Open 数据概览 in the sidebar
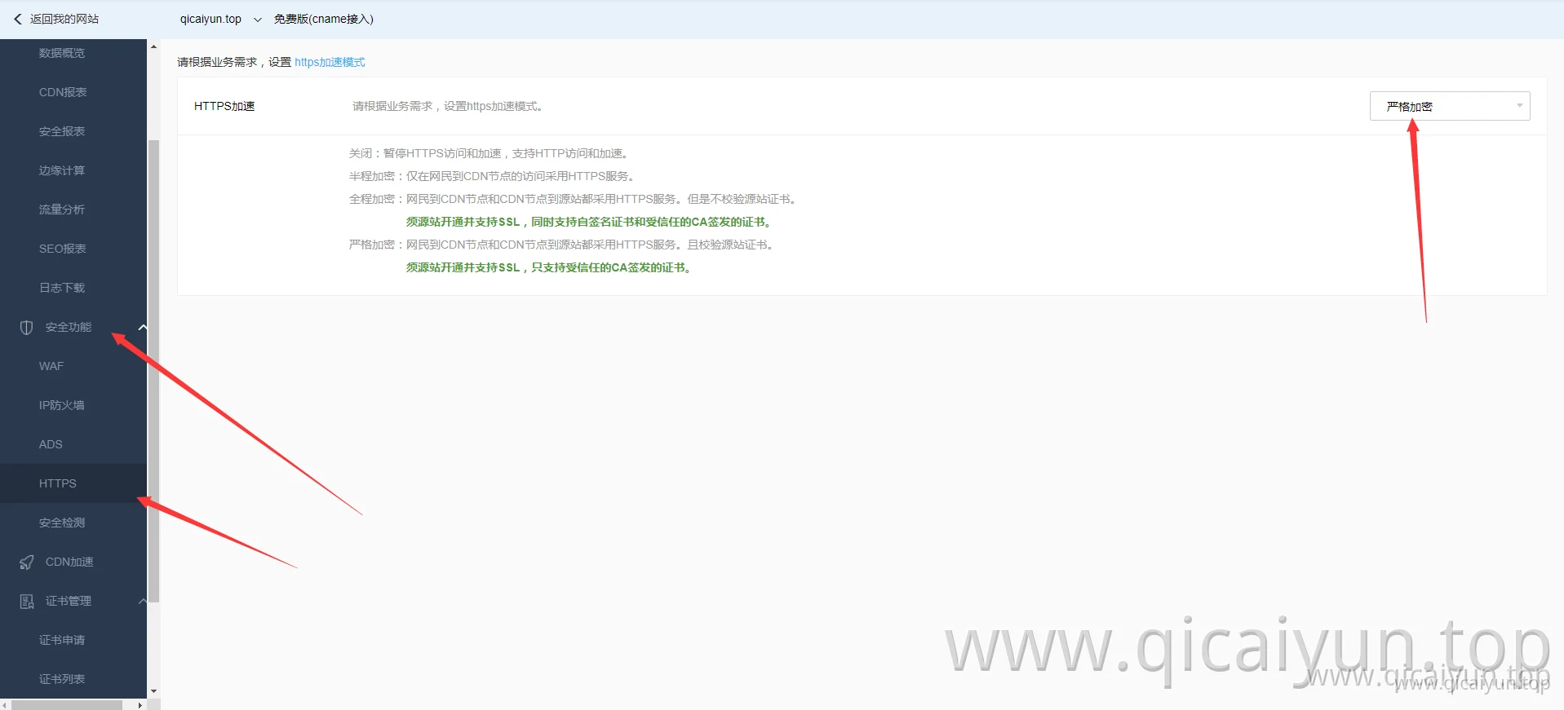The height and width of the screenshot is (710, 1564). 62,53
